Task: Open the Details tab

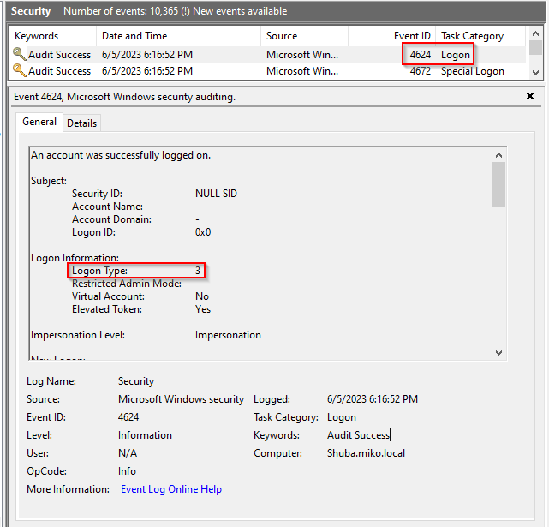Action: click(x=82, y=123)
